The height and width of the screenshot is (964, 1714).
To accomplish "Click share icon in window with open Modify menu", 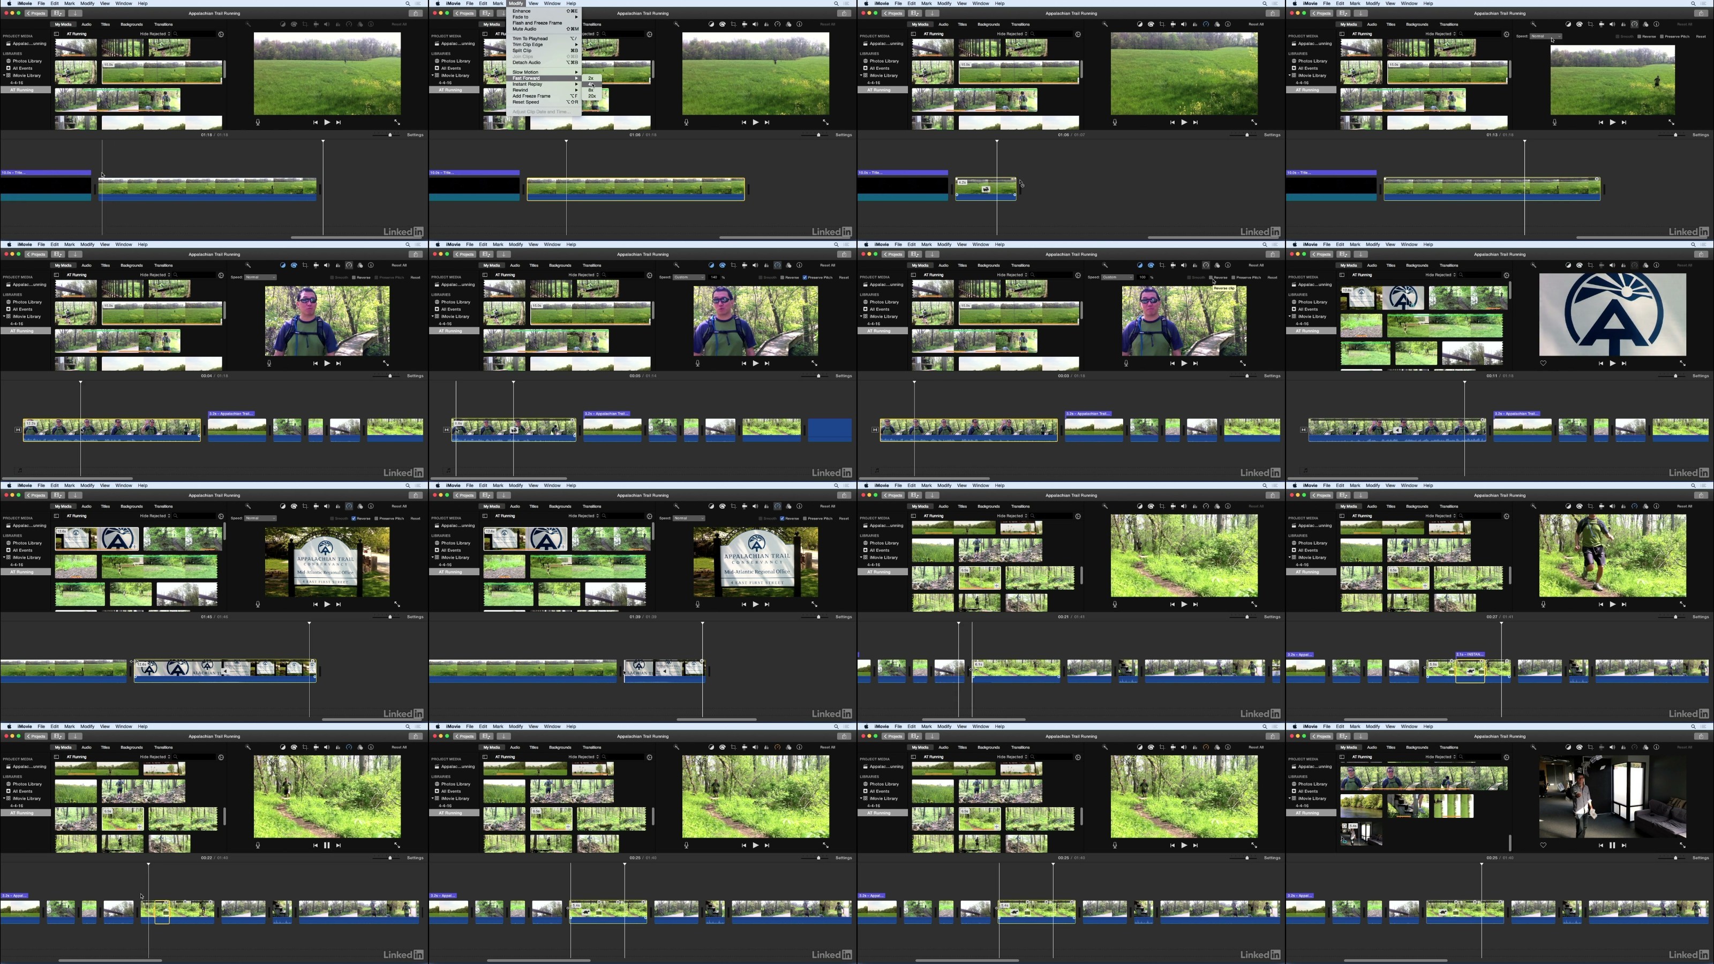I will coord(844,13).
